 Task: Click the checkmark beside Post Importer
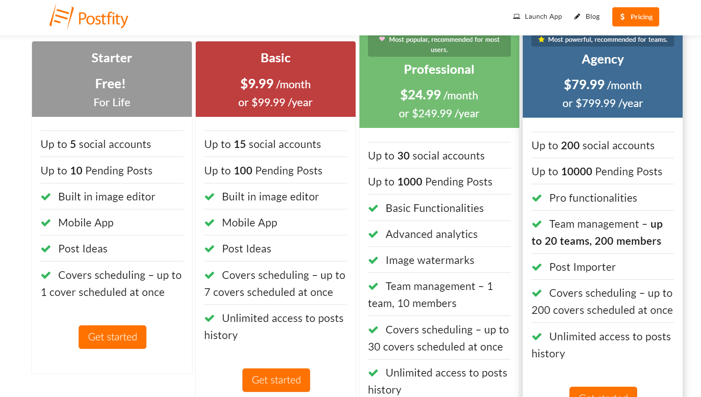(x=537, y=267)
